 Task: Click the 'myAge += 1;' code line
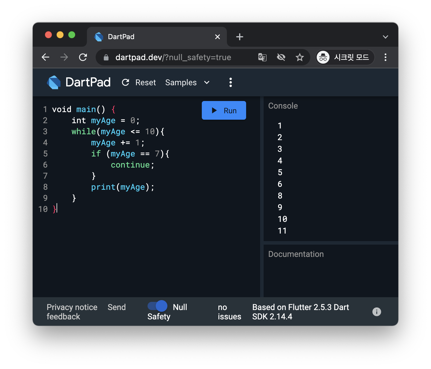[118, 143]
